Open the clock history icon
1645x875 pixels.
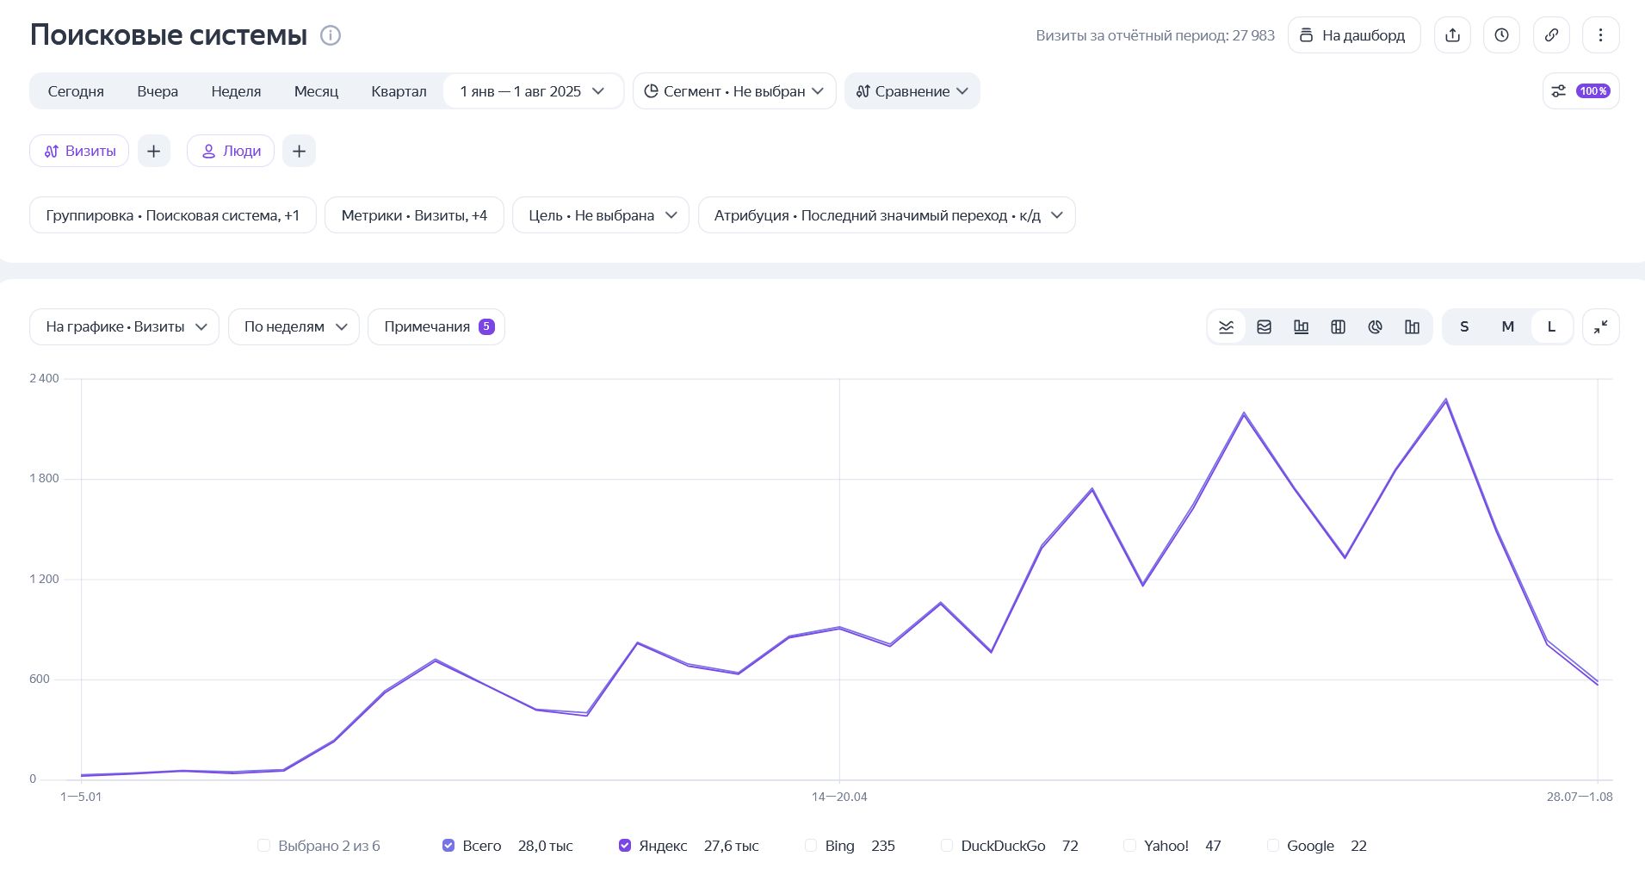click(x=1501, y=35)
